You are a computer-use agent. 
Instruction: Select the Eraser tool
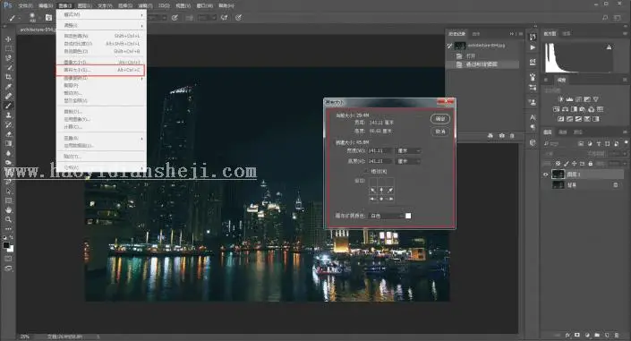(8, 134)
